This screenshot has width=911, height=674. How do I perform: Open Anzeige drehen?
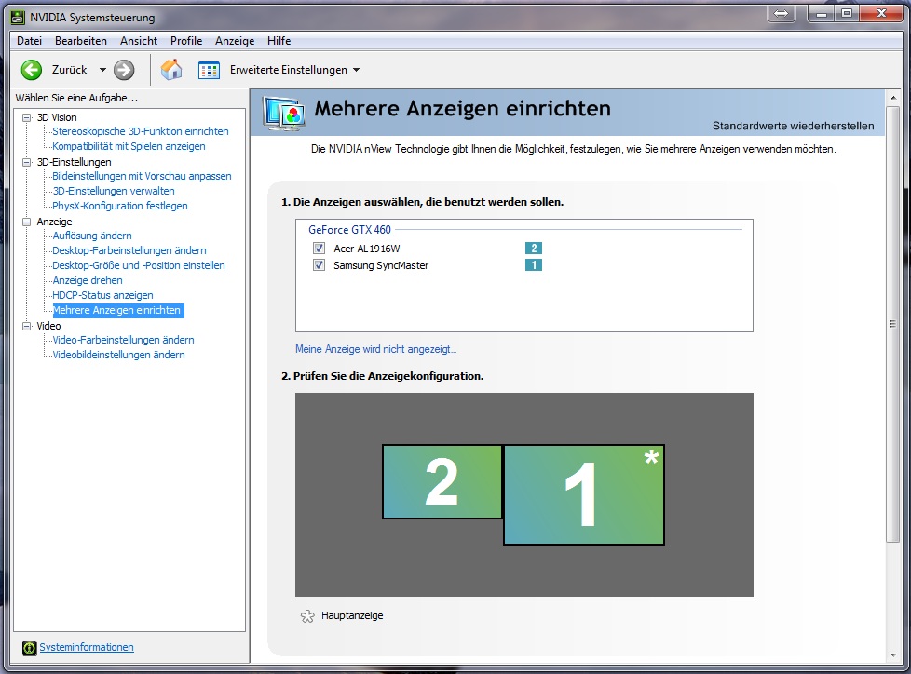[x=88, y=280]
